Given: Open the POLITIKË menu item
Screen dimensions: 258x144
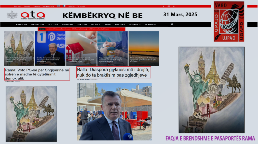Looking at the screenshot, I should tap(53, 24).
